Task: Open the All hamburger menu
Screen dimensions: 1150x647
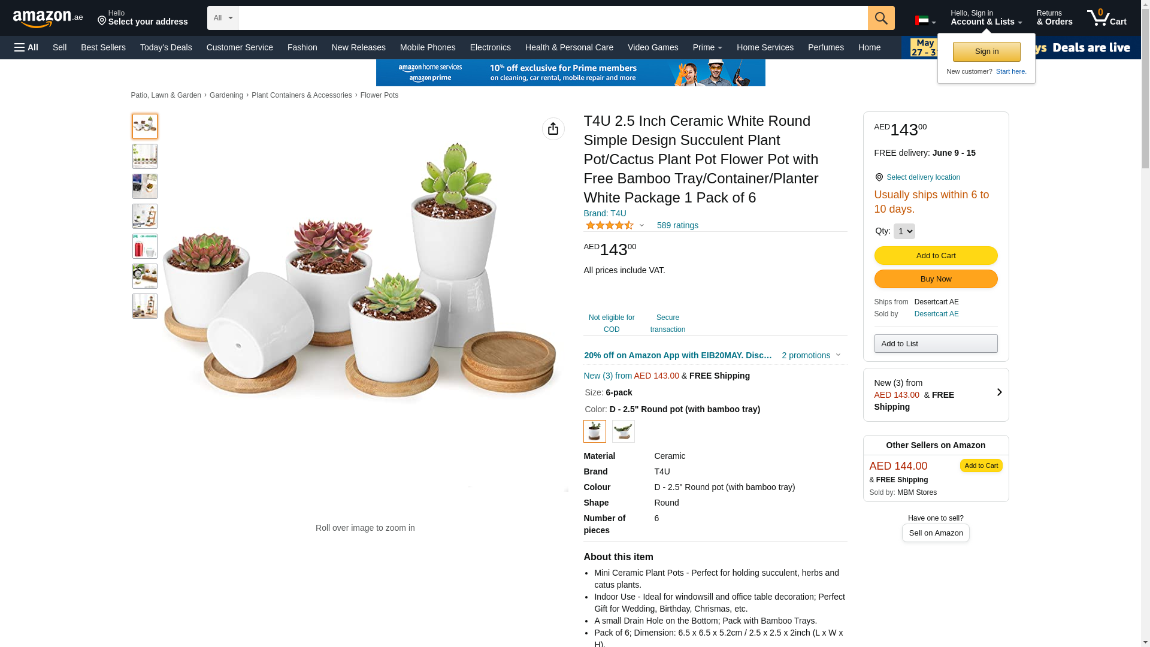Action: [26, 47]
